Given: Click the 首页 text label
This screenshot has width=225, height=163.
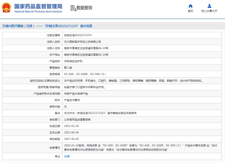Looking at the screenshot, I should [x=191, y=11].
